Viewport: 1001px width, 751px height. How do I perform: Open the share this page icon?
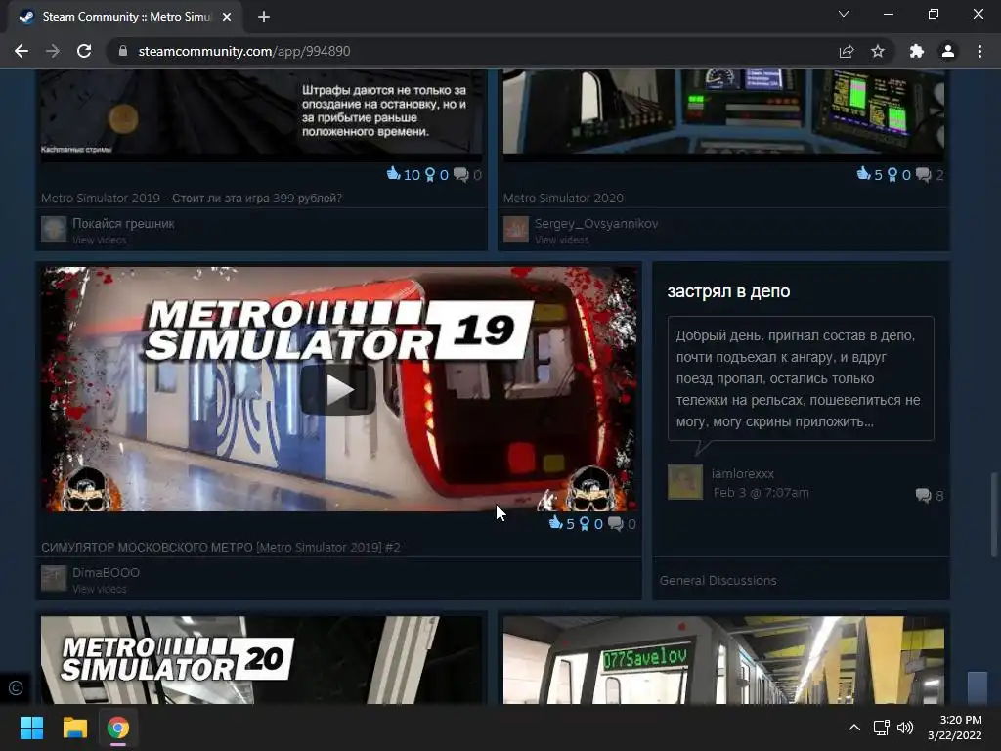click(847, 51)
